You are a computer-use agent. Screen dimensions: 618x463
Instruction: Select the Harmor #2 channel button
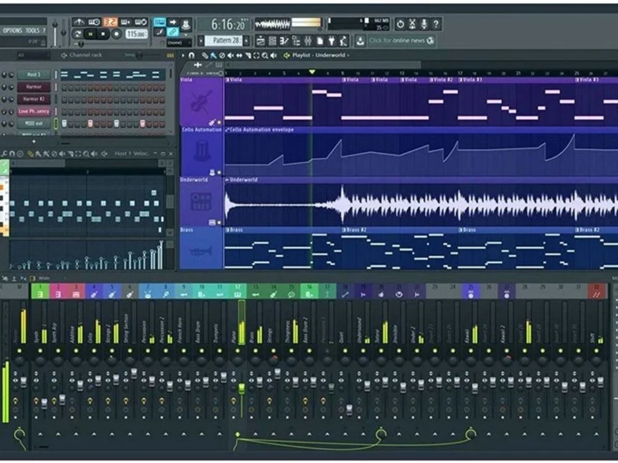pos(34,99)
